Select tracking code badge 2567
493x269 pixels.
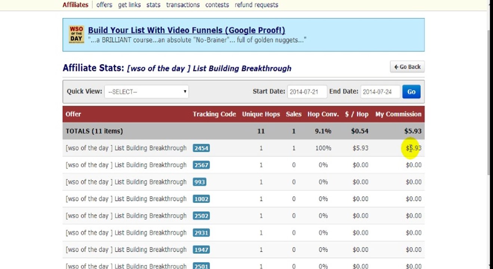coord(201,165)
